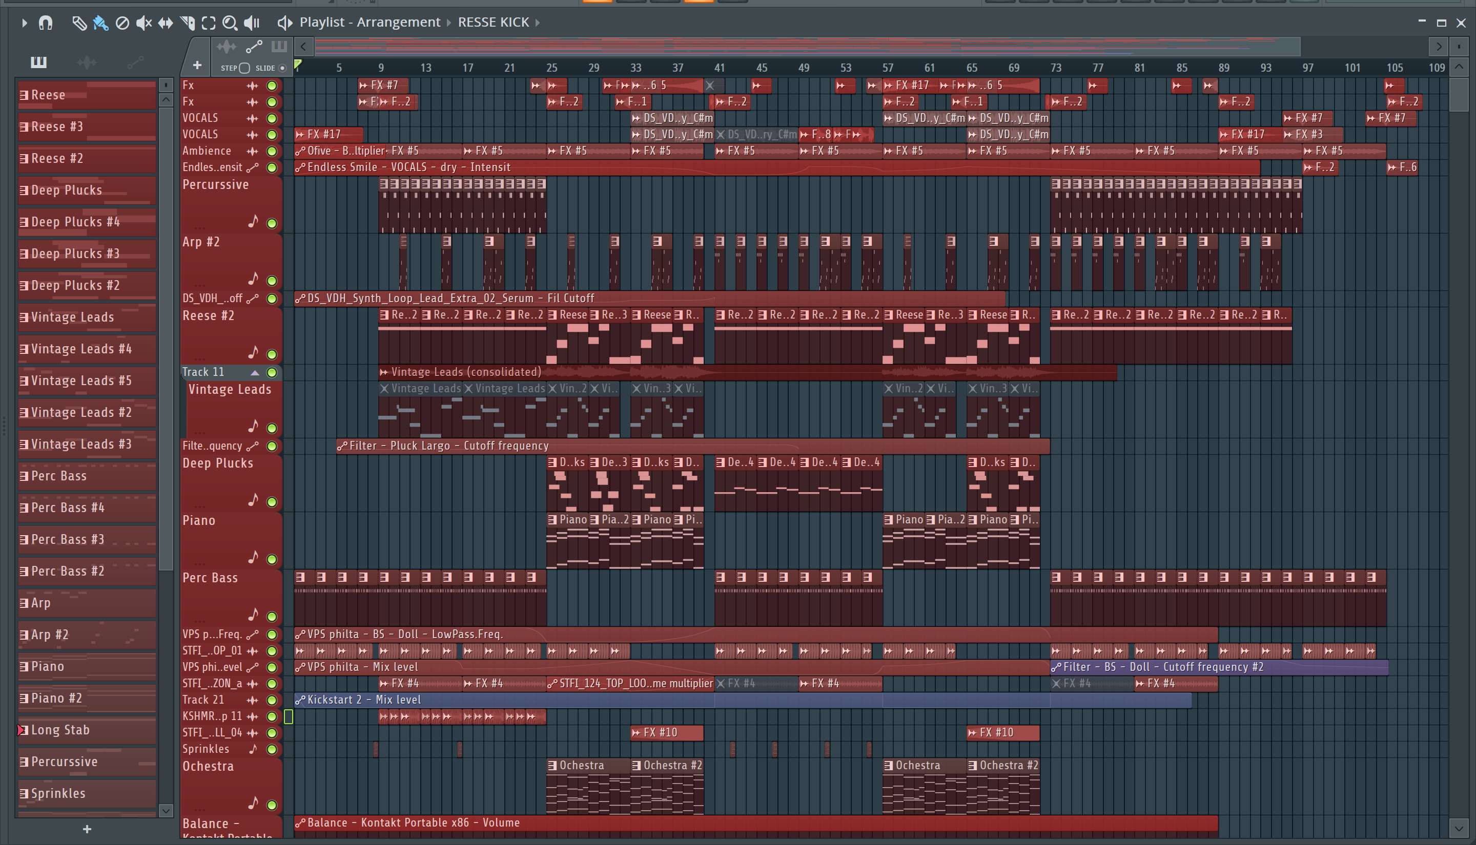Select the Playback speaker tool
Screen dimensions: 1476x845
[x=252, y=23]
